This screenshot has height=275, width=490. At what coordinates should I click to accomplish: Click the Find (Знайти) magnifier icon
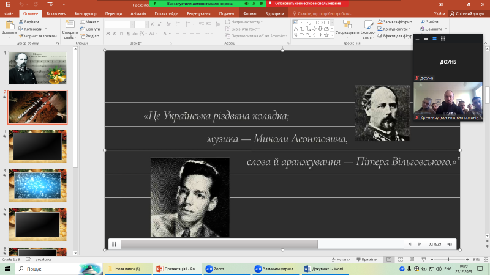[x=423, y=22]
